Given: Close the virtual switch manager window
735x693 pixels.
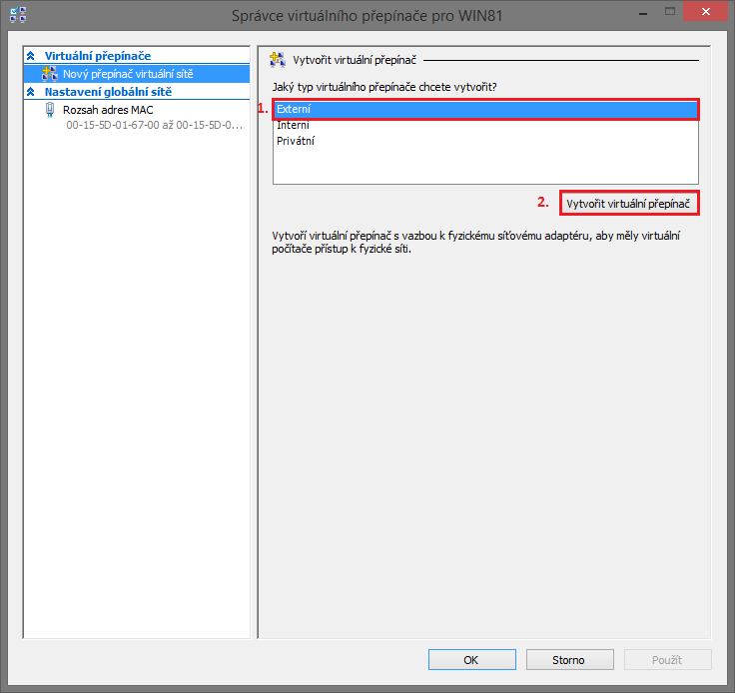Looking at the screenshot, I should tap(705, 12).
